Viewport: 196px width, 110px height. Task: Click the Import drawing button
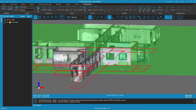pyautogui.click(x=4, y=7)
